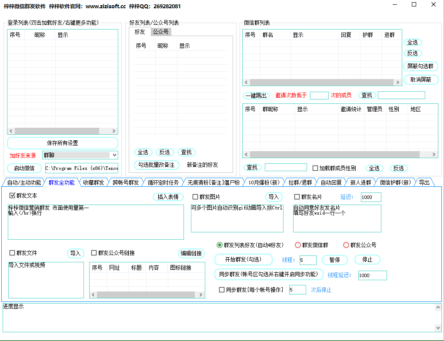The image size is (444, 341).
Task: Click the 保存所有设置 button
Action: pos(62,143)
